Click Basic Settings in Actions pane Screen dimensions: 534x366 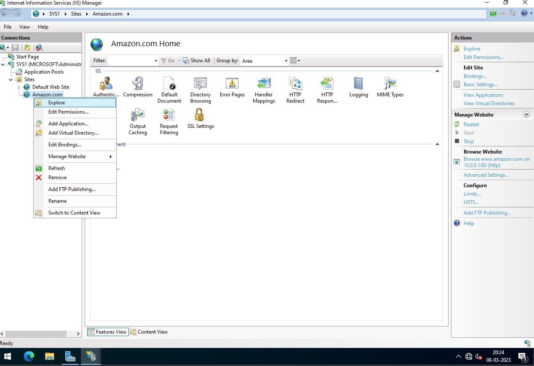tap(481, 85)
